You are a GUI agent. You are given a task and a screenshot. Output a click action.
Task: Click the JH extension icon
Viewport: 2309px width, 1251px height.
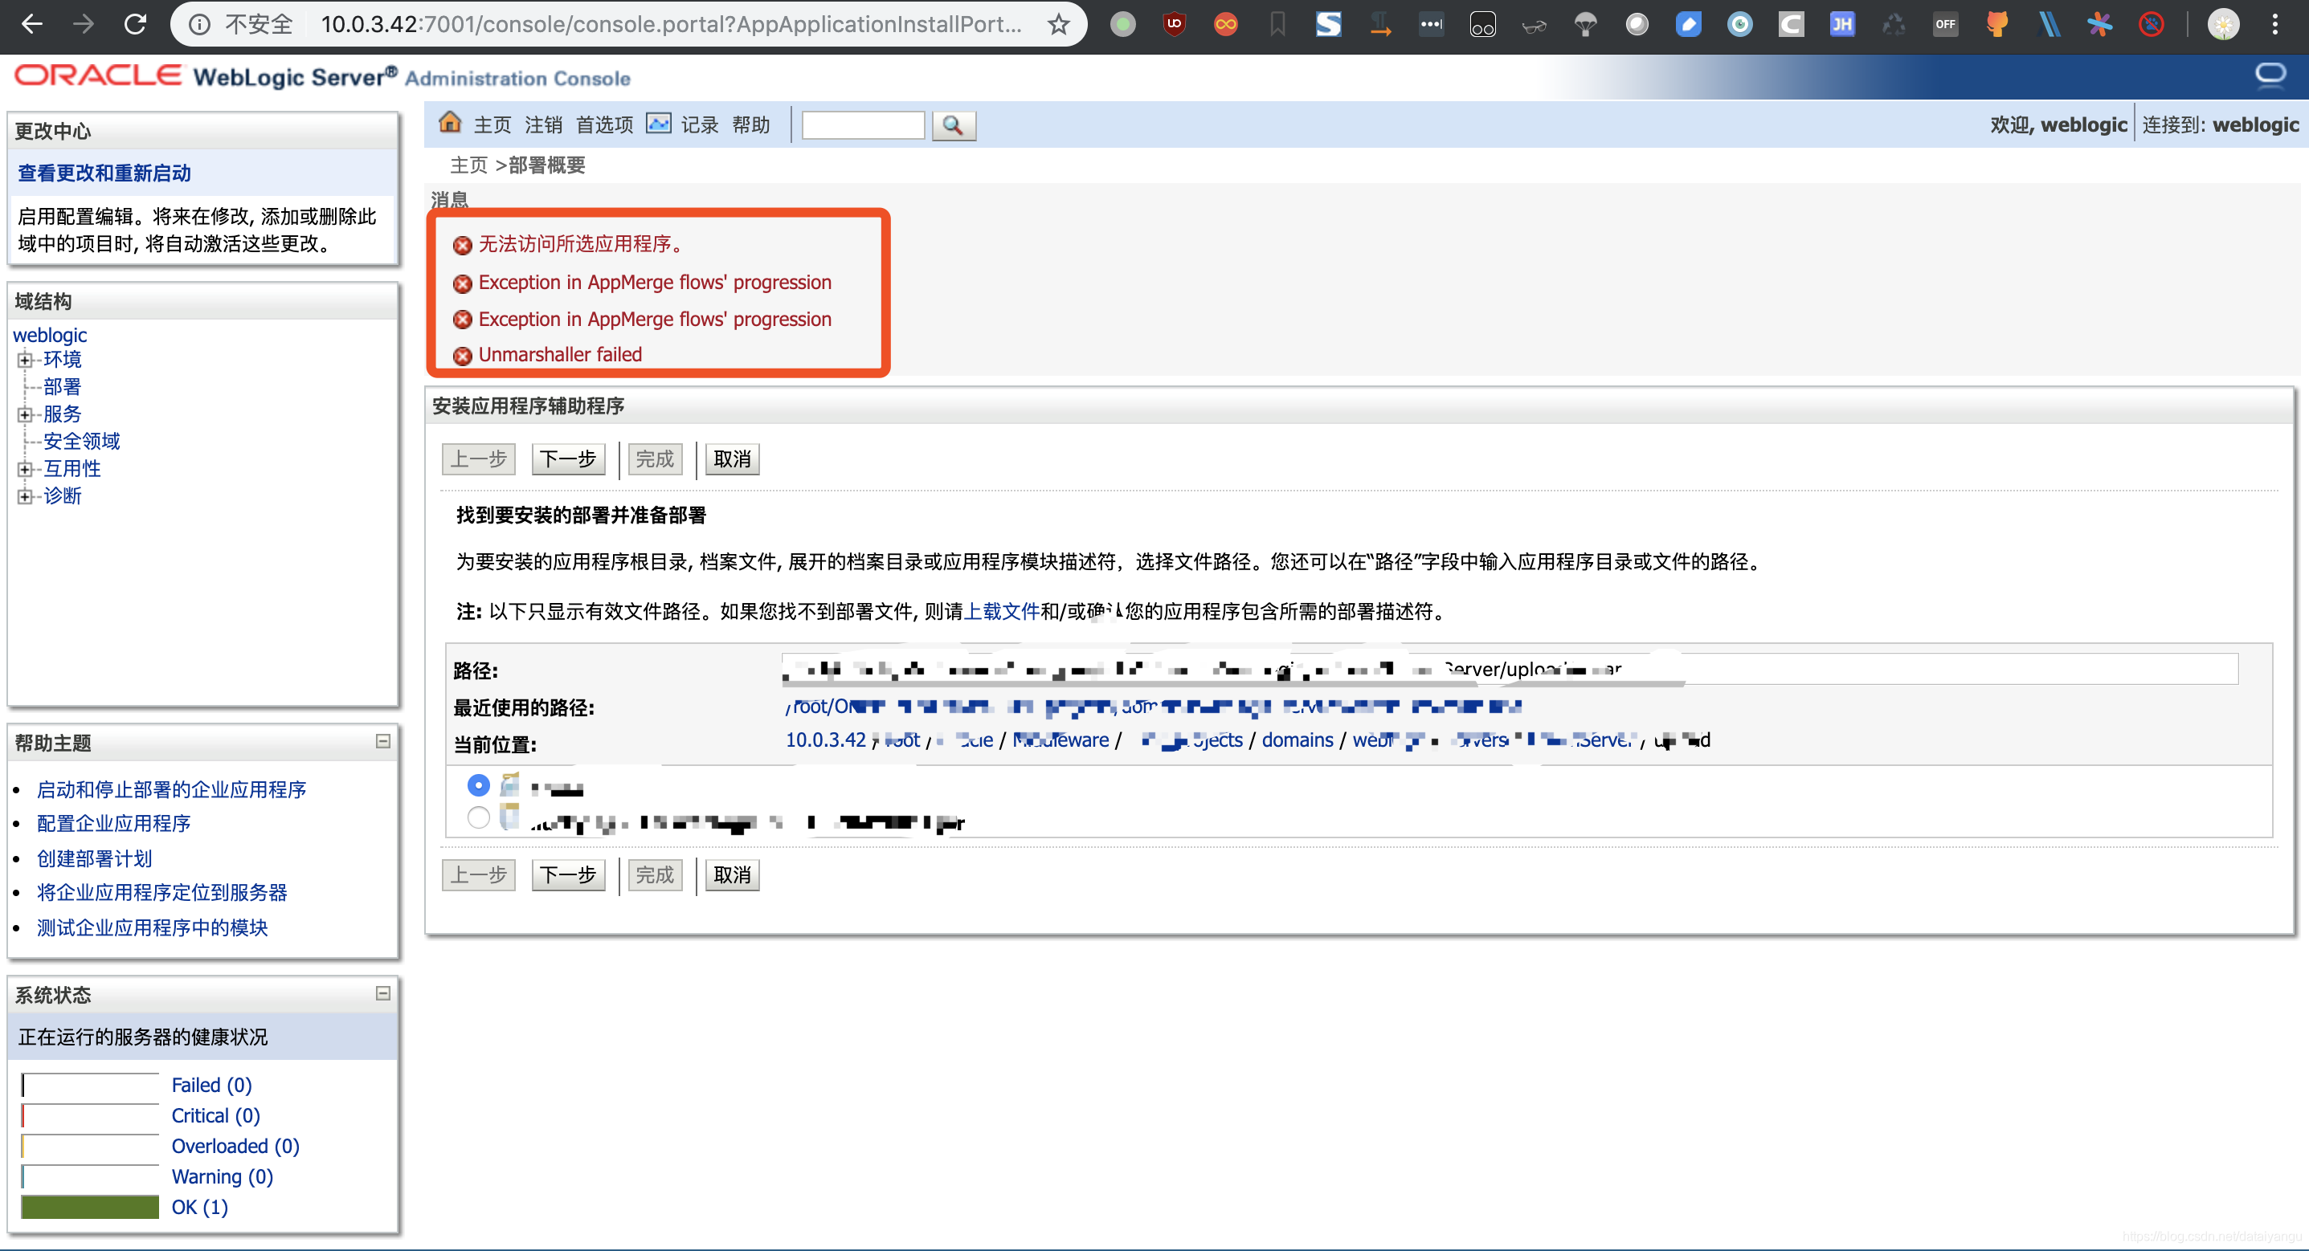[x=1842, y=24]
